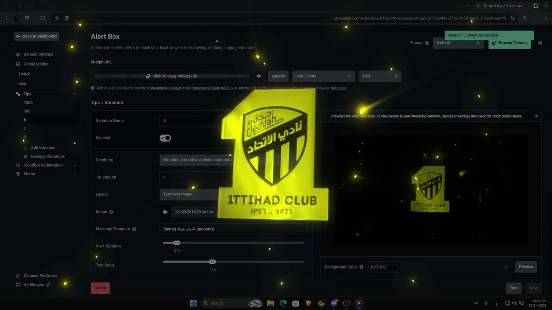Image resolution: width=552 pixels, height=310 pixels.
Task: Click the Tips breadcrumb link
Action: [x=95, y=102]
